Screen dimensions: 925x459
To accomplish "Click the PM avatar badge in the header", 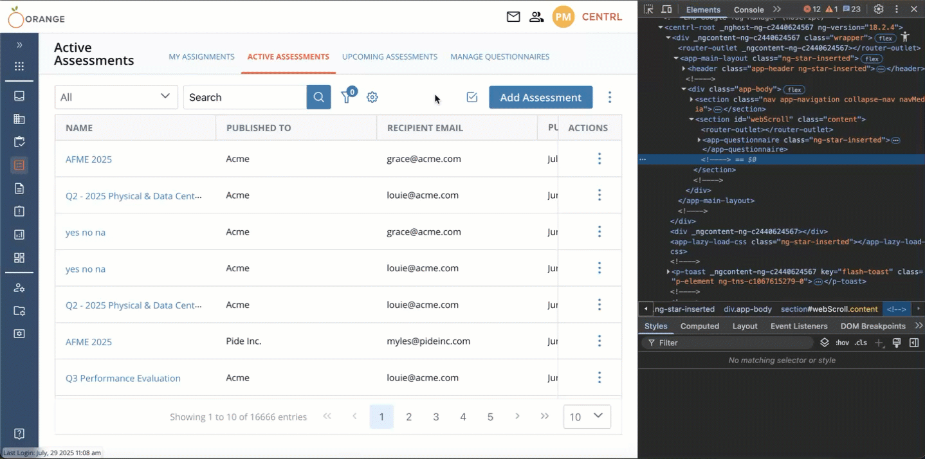I will point(563,17).
